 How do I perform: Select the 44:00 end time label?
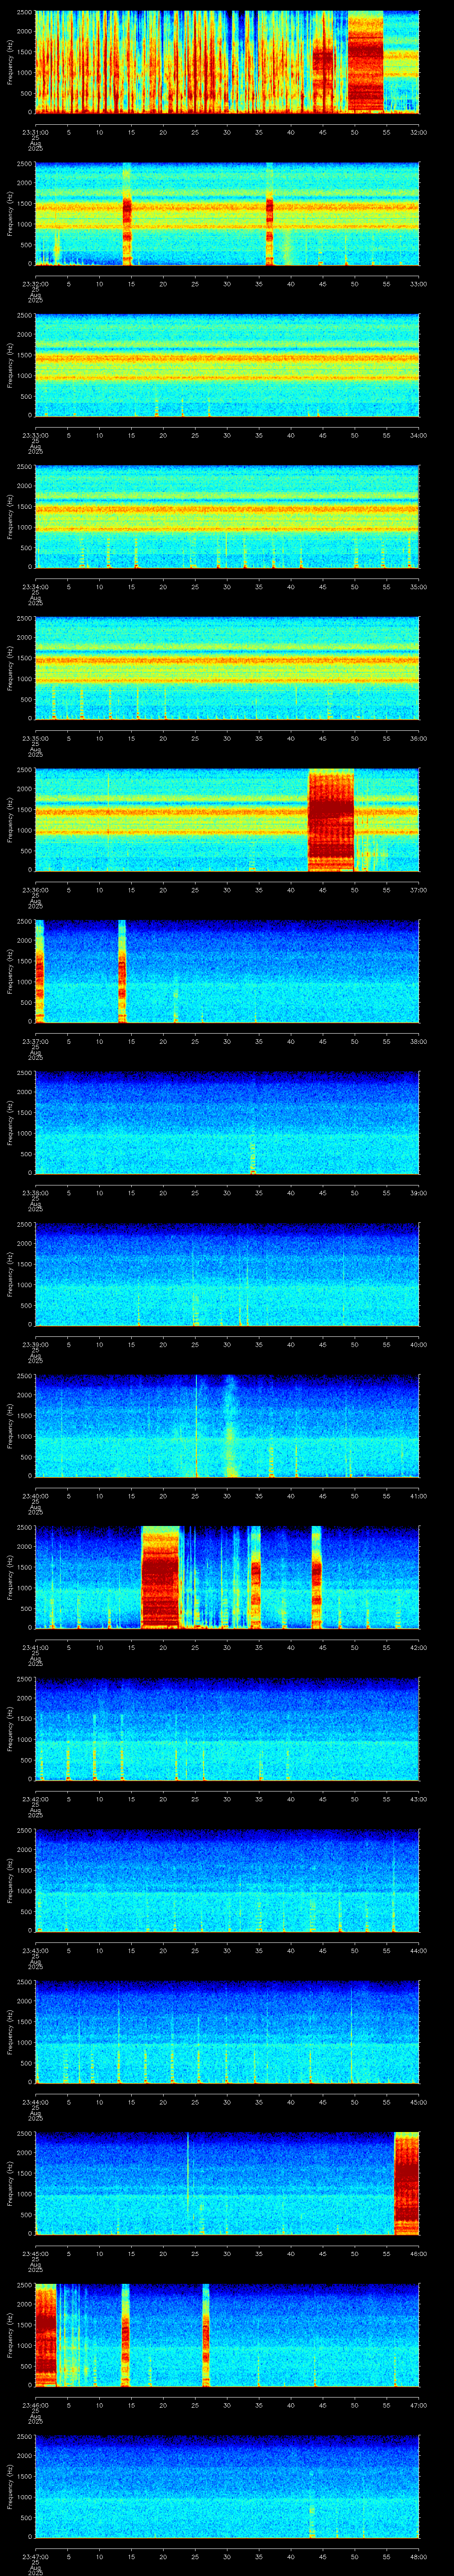(418, 1950)
